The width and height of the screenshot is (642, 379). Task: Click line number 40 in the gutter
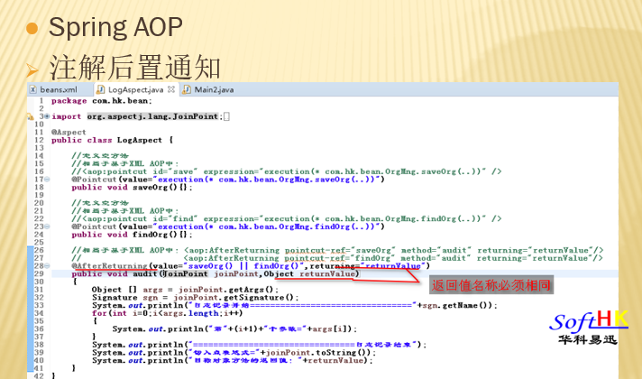point(39,361)
